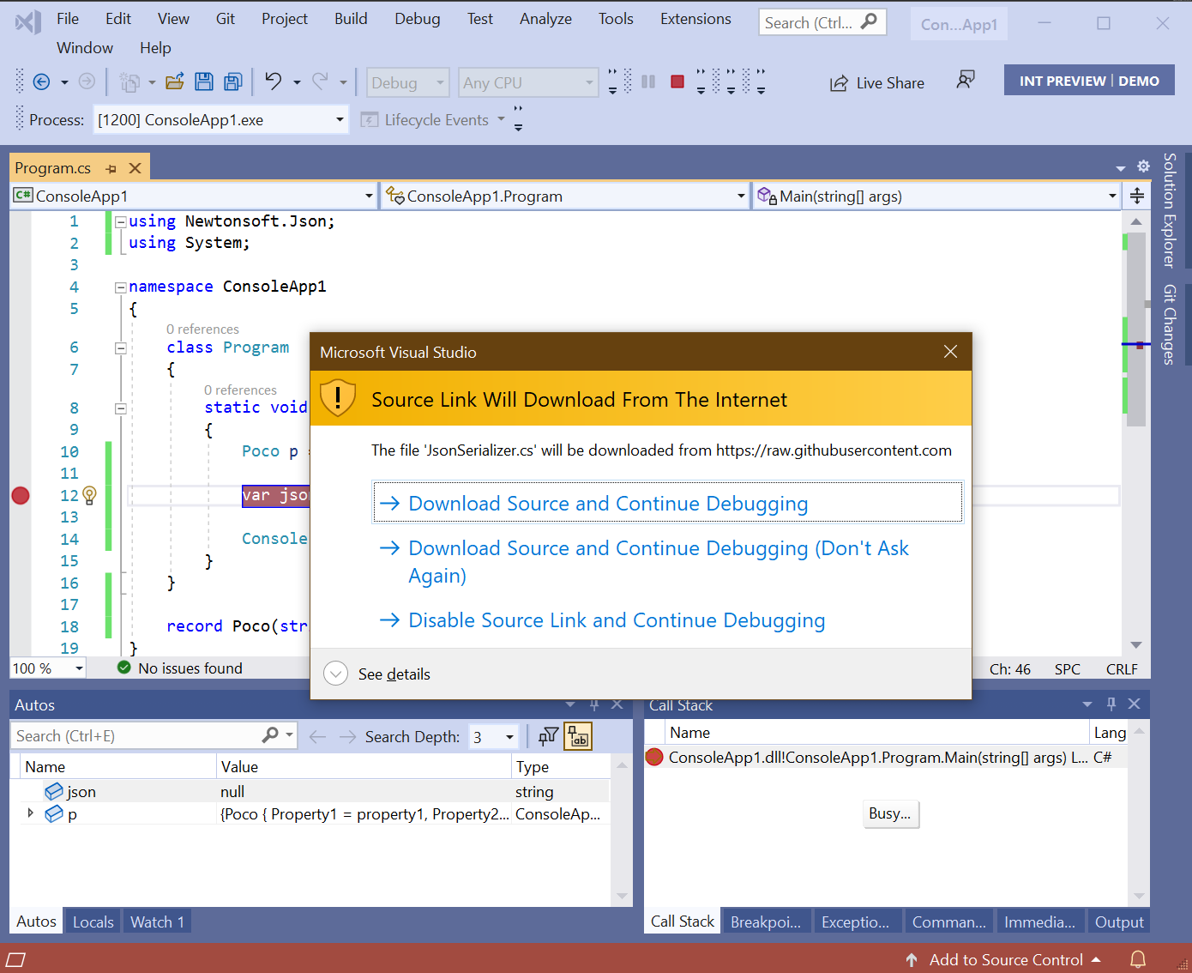This screenshot has height=973, width=1192.
Task: Click the Busy... button in Call Stack
Action: pyautogui.click(x=890, y=813)
